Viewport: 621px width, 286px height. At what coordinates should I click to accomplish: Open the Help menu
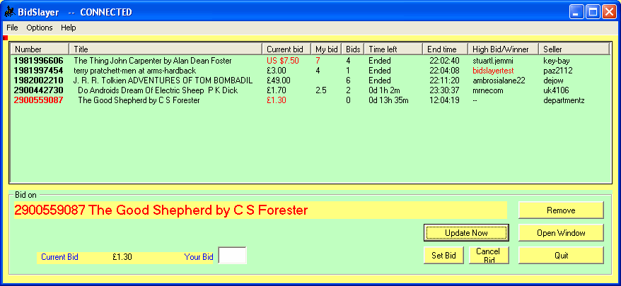(x=68, y=28)
